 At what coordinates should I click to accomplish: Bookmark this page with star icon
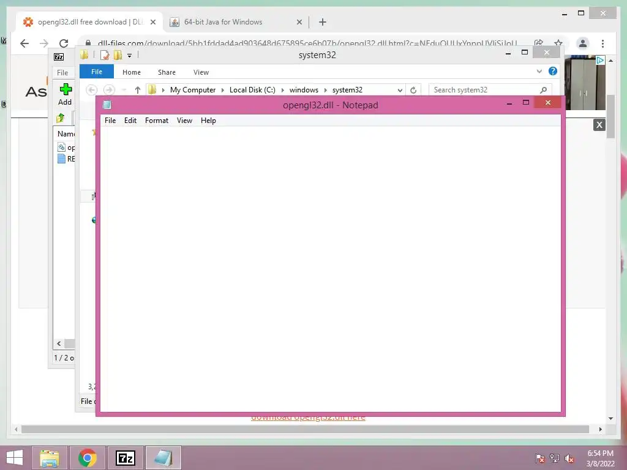coord(558,43)
